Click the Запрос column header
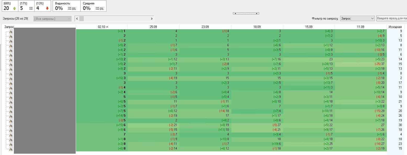The width and height of the screenshot is (407, 155). point(9,27)
